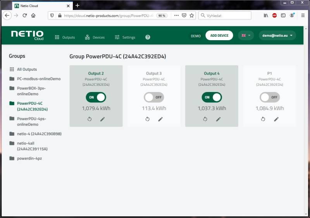Viewport: 310px width, 218px height.
Task: Reload the page in browser
Action: [25, 15]
